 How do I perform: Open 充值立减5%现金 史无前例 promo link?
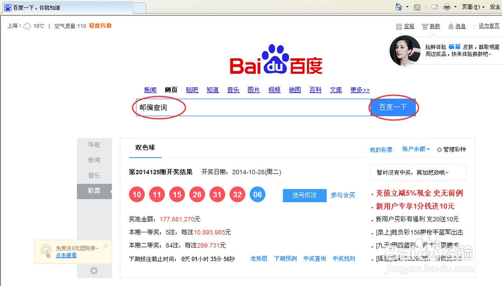point(419,193)
